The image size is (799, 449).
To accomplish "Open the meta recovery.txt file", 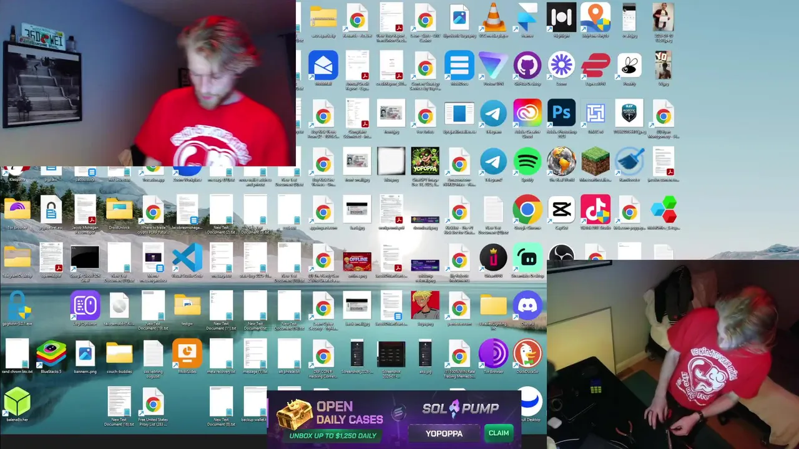I will 222,354.
